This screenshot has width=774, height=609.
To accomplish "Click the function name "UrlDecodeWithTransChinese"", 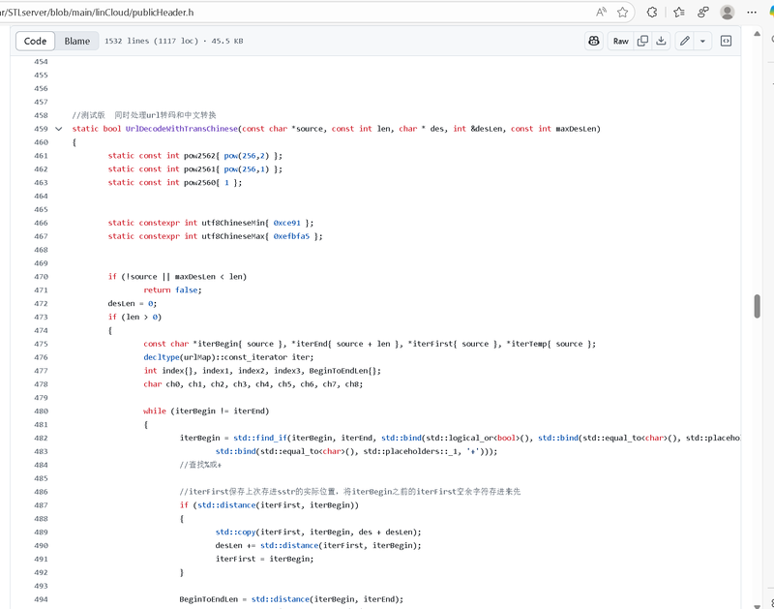I will [182, 129].
